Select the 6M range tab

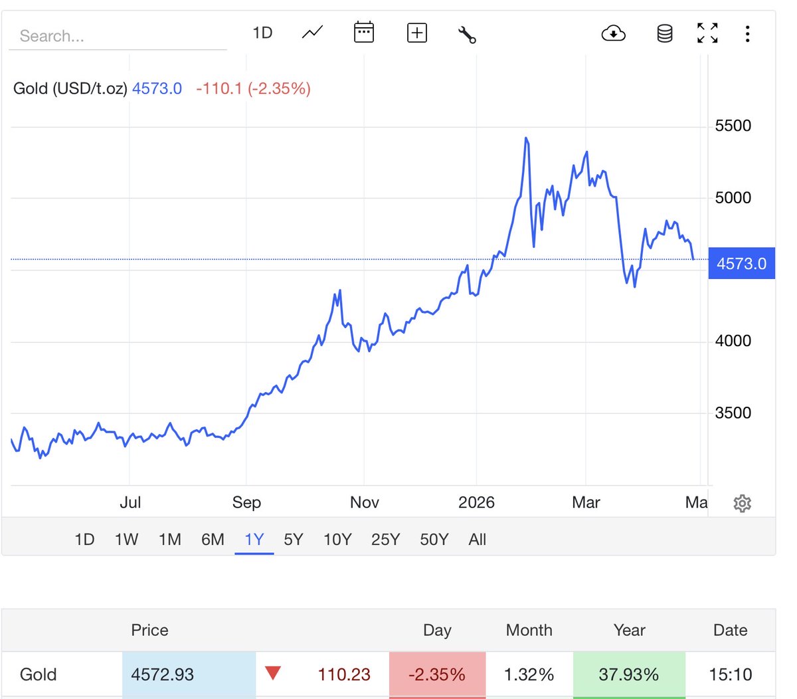tap(213, 540)
